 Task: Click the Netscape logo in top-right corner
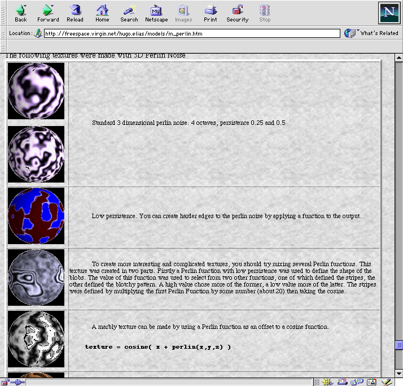click(389, 12)
